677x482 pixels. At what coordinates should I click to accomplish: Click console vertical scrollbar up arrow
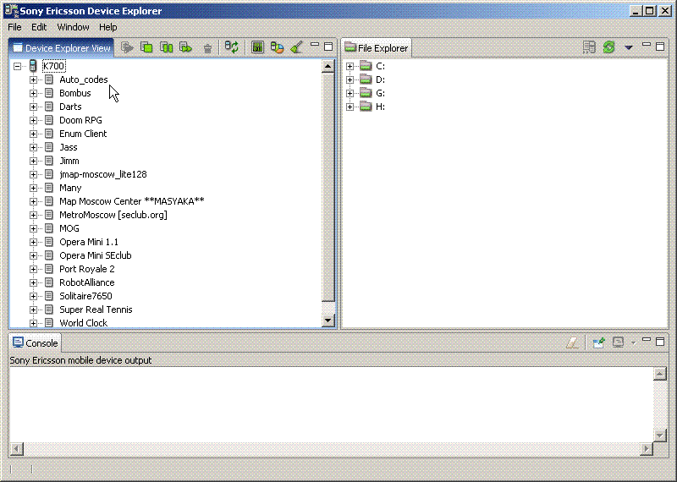pos(660,374)
